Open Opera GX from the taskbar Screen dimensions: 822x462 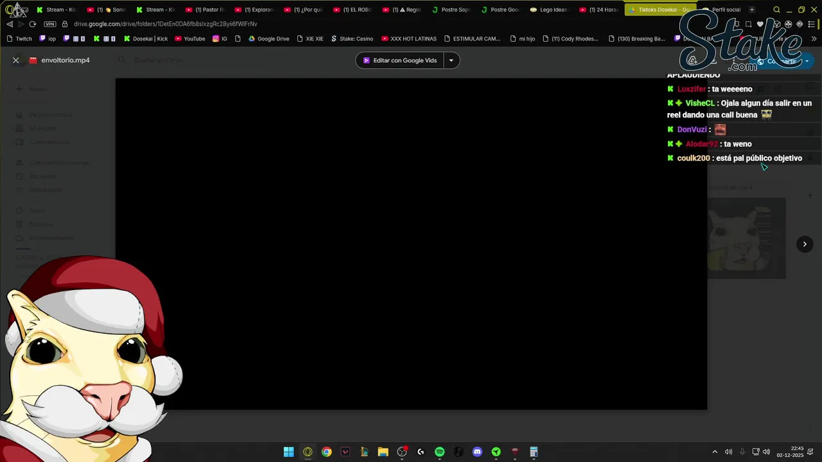pyautogui.click(x=308, y=452)
